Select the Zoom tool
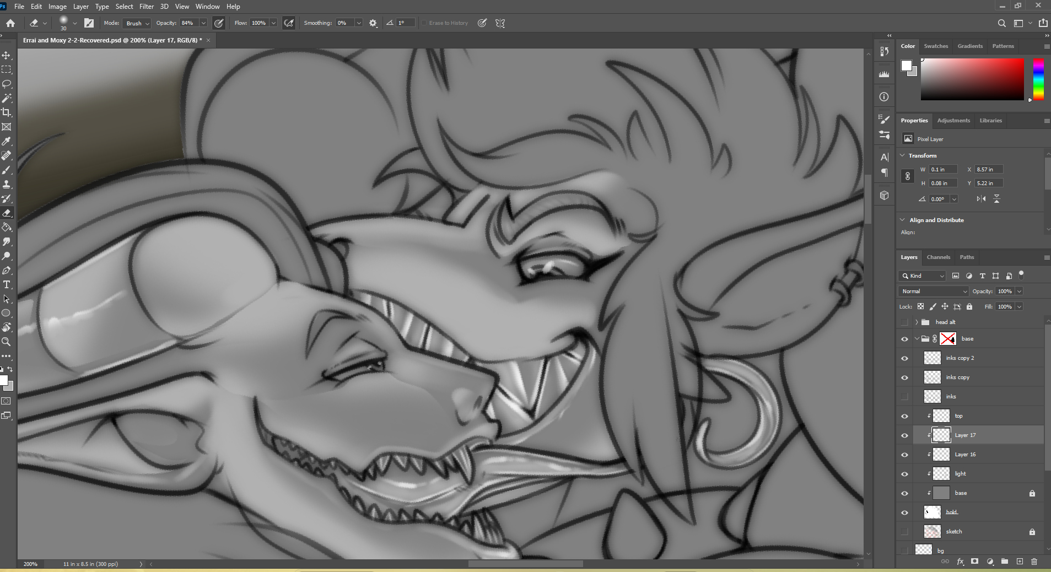Viewport: 1051px width, 572px height. tap(7, 342)
